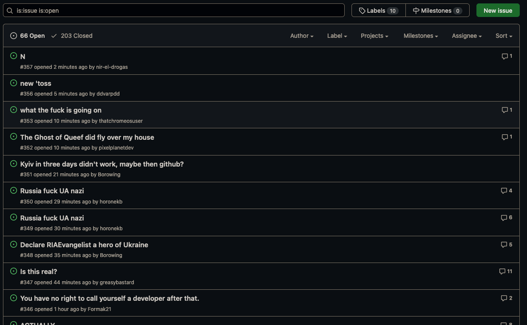527x325 pixels.
Task: Open the issue titled "N"
Action: [23, 56]
